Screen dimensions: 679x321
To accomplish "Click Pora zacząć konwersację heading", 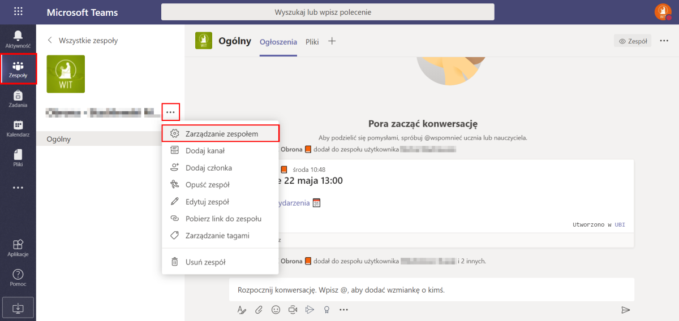I will (x=423, y=124).
